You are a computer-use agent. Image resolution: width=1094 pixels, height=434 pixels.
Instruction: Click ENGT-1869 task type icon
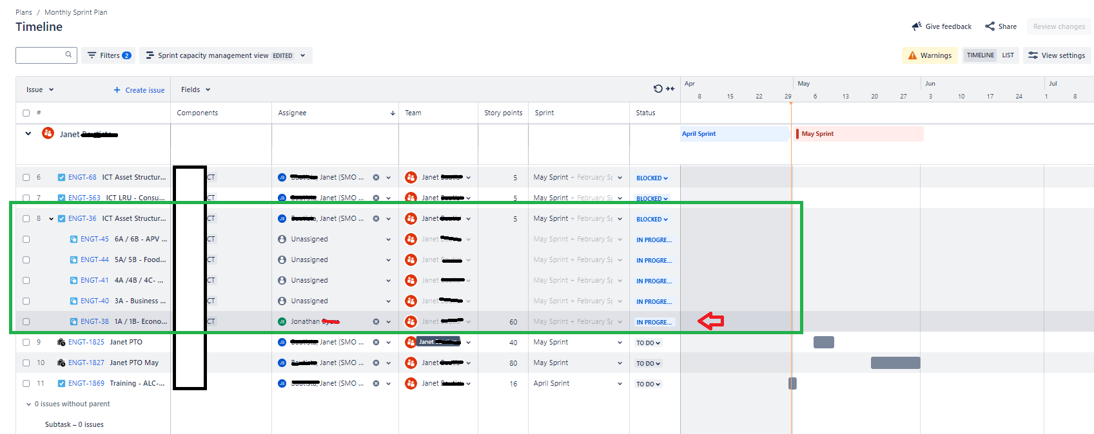pos(61,383)
